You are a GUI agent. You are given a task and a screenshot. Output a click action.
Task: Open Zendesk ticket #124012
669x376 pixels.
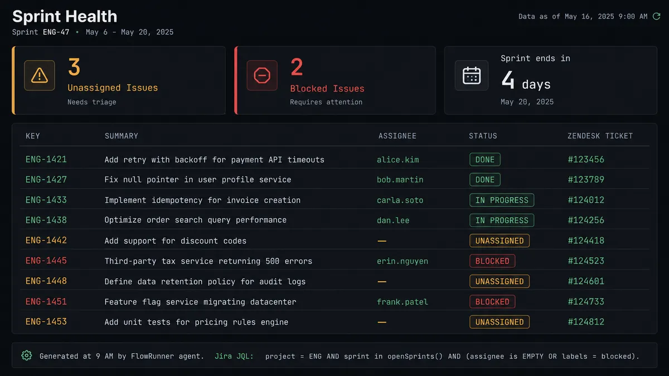[x=586, y=200]
